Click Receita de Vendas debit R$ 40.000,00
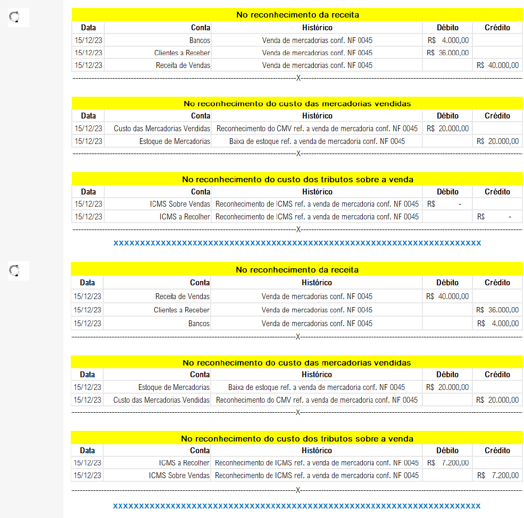 tap(447, 296)
